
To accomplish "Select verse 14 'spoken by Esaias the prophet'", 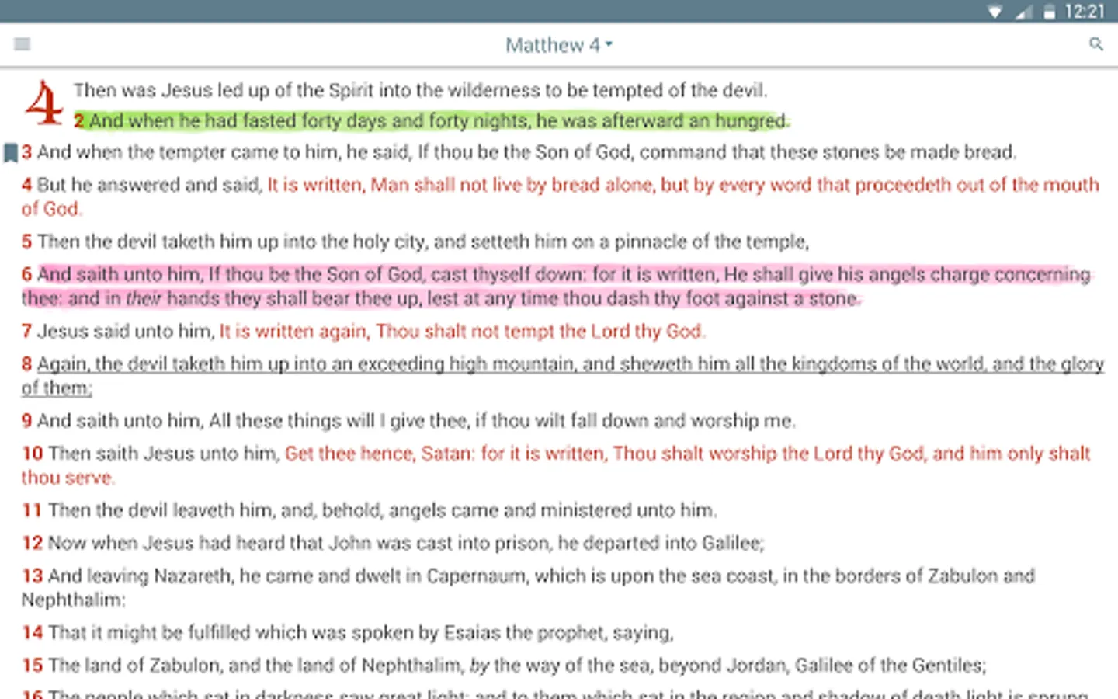I will [347, 632].
